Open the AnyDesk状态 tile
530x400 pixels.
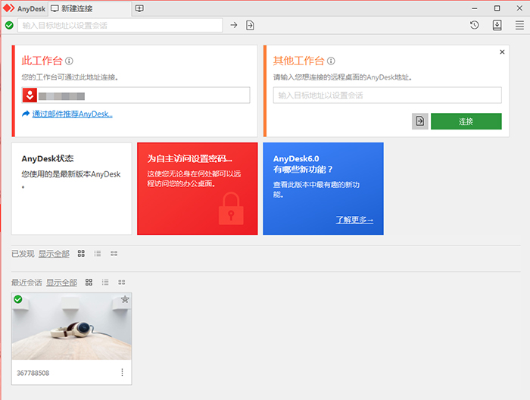click(72, 189)
